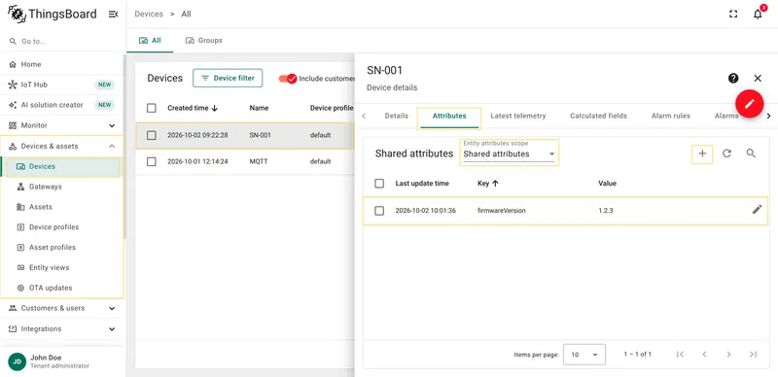778x377 pixels.
Task: Open device details help icon
Action: click(733, 78)
